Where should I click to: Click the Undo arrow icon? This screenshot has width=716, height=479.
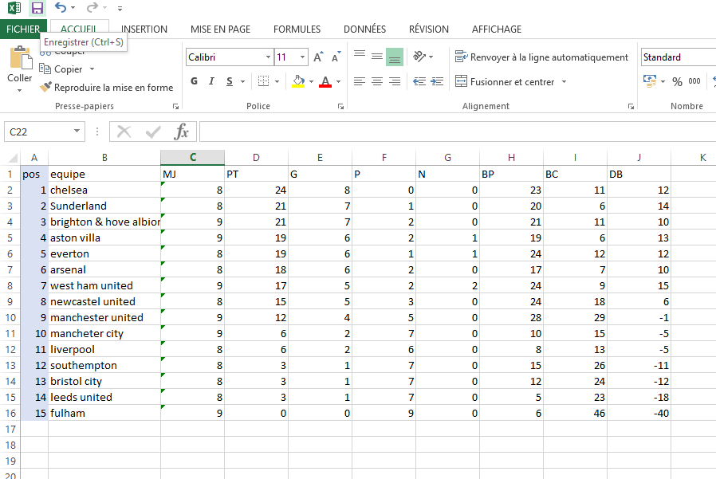pyautogui.click(x=61, y=7)
